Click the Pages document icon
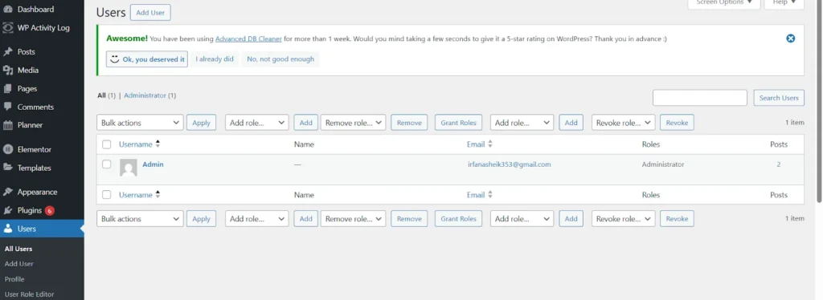The width and height of the screenshot is (823, 300). (x=7, y=88)
